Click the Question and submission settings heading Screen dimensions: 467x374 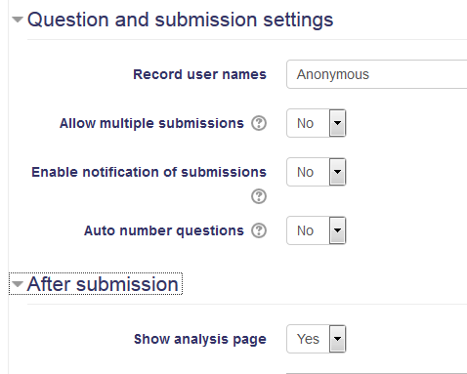(x=181, y=20)
